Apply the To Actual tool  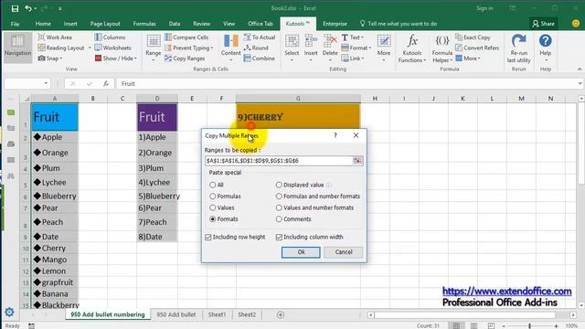(260, 37)
